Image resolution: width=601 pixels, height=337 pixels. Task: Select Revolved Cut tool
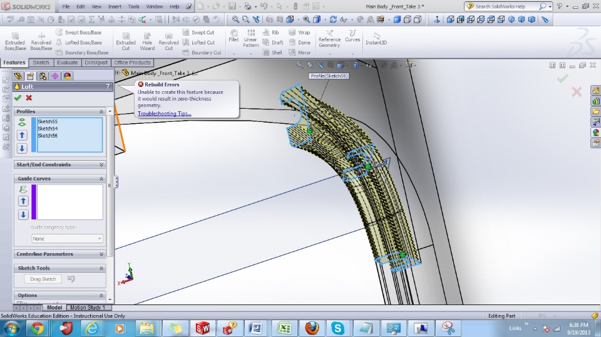coord(168,41)
